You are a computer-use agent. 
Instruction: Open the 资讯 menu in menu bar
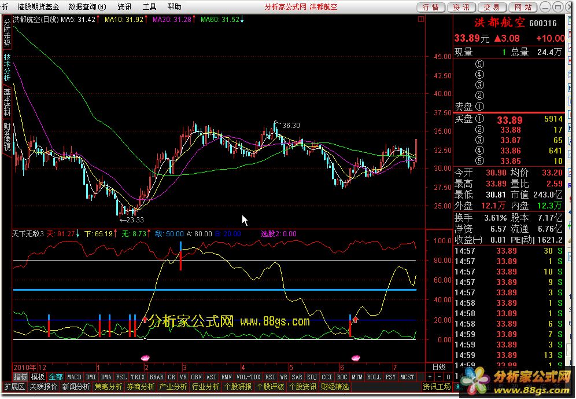124,6
